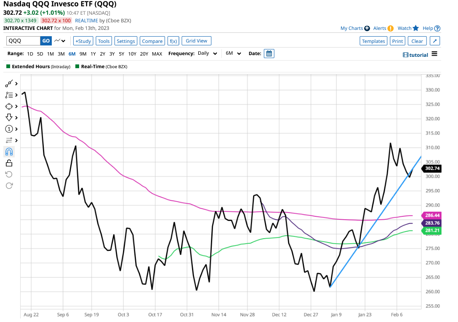Select the pink 286.44 moving average label

(x=431, y=216)
